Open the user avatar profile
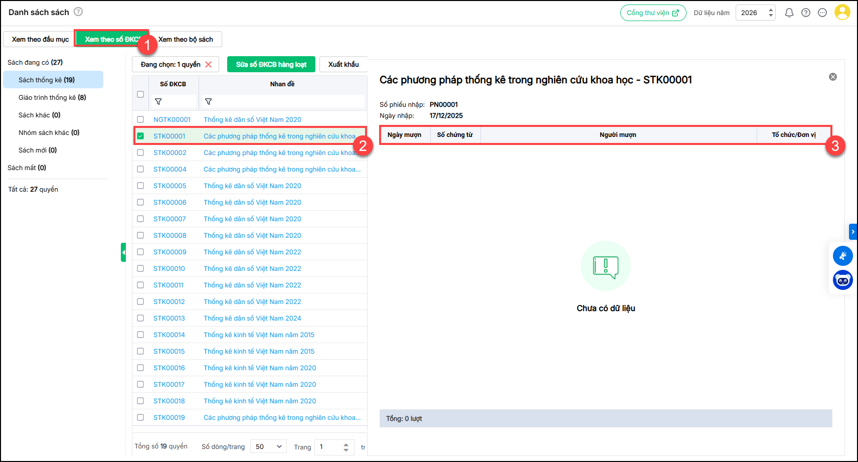 [842, 13]
